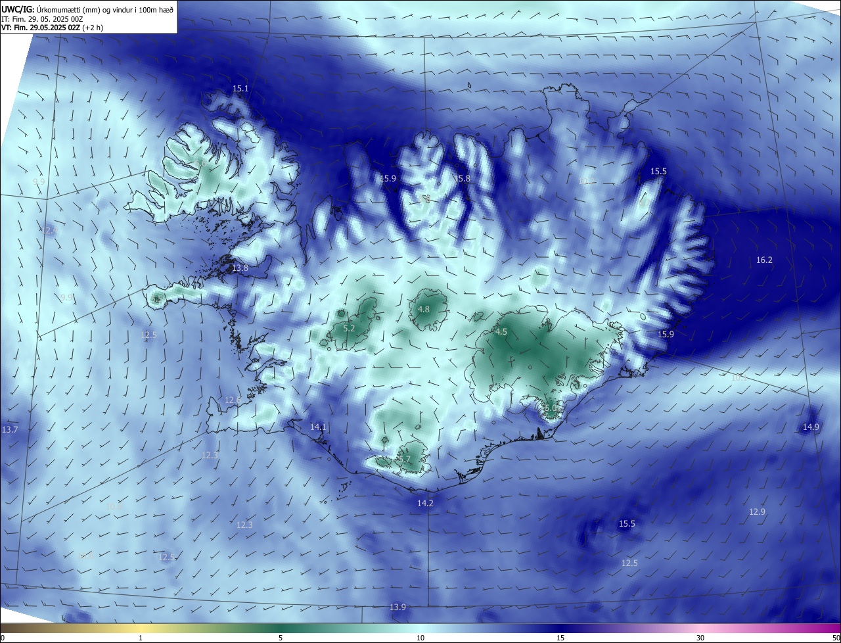
Task: Click the 10 tick on the color scale
Action: pos(420,638)
